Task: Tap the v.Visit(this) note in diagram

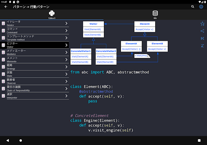Action: tap(142, 56)
